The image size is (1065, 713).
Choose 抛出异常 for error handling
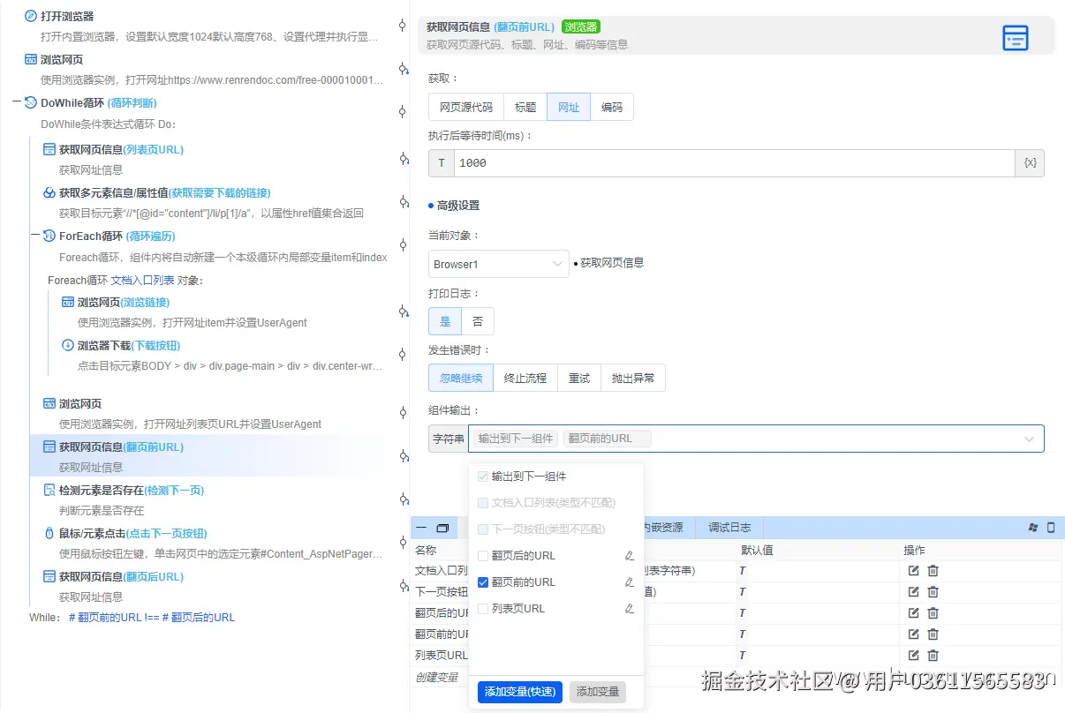pyautogui.click(x=633, y=378)
